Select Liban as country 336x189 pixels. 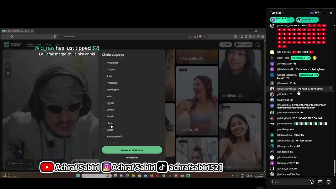coord(107,123)
